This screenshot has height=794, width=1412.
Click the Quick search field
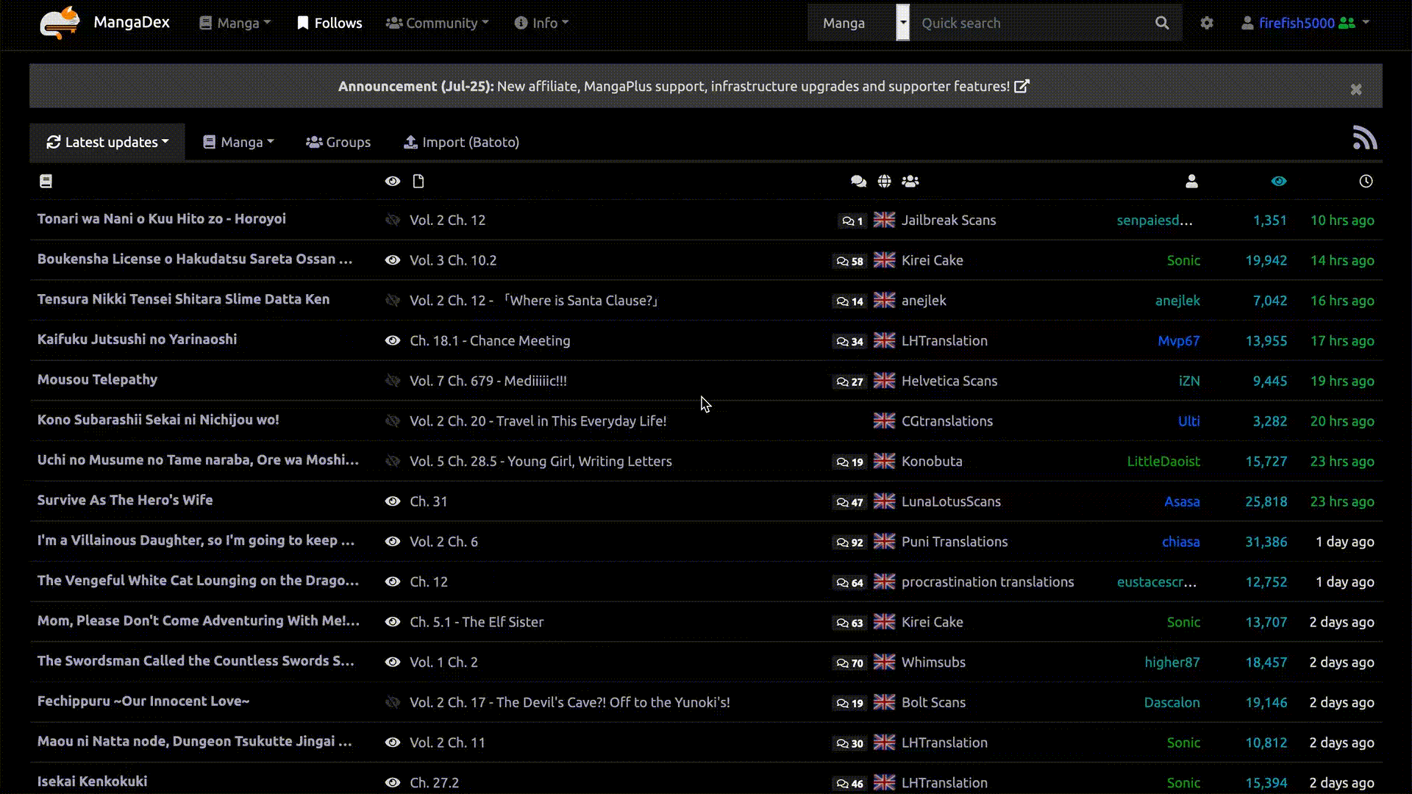pos(1030,23)
